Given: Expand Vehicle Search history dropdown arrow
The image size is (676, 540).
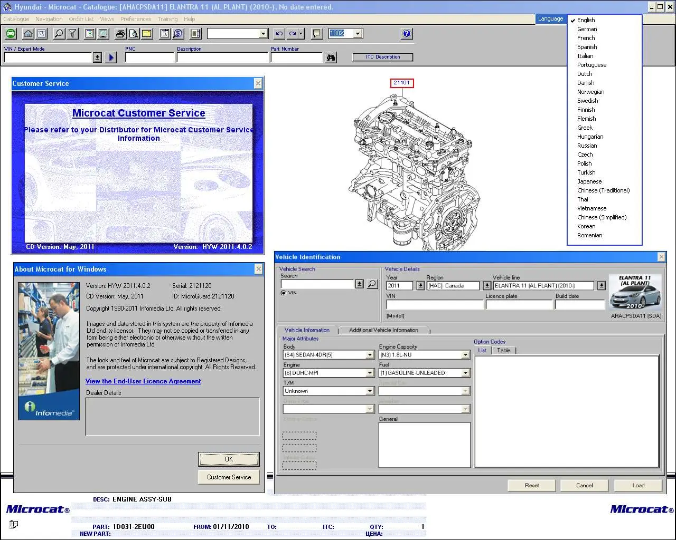Looking at the screenshot, I should pyautogui.click(x=359, y=284).
